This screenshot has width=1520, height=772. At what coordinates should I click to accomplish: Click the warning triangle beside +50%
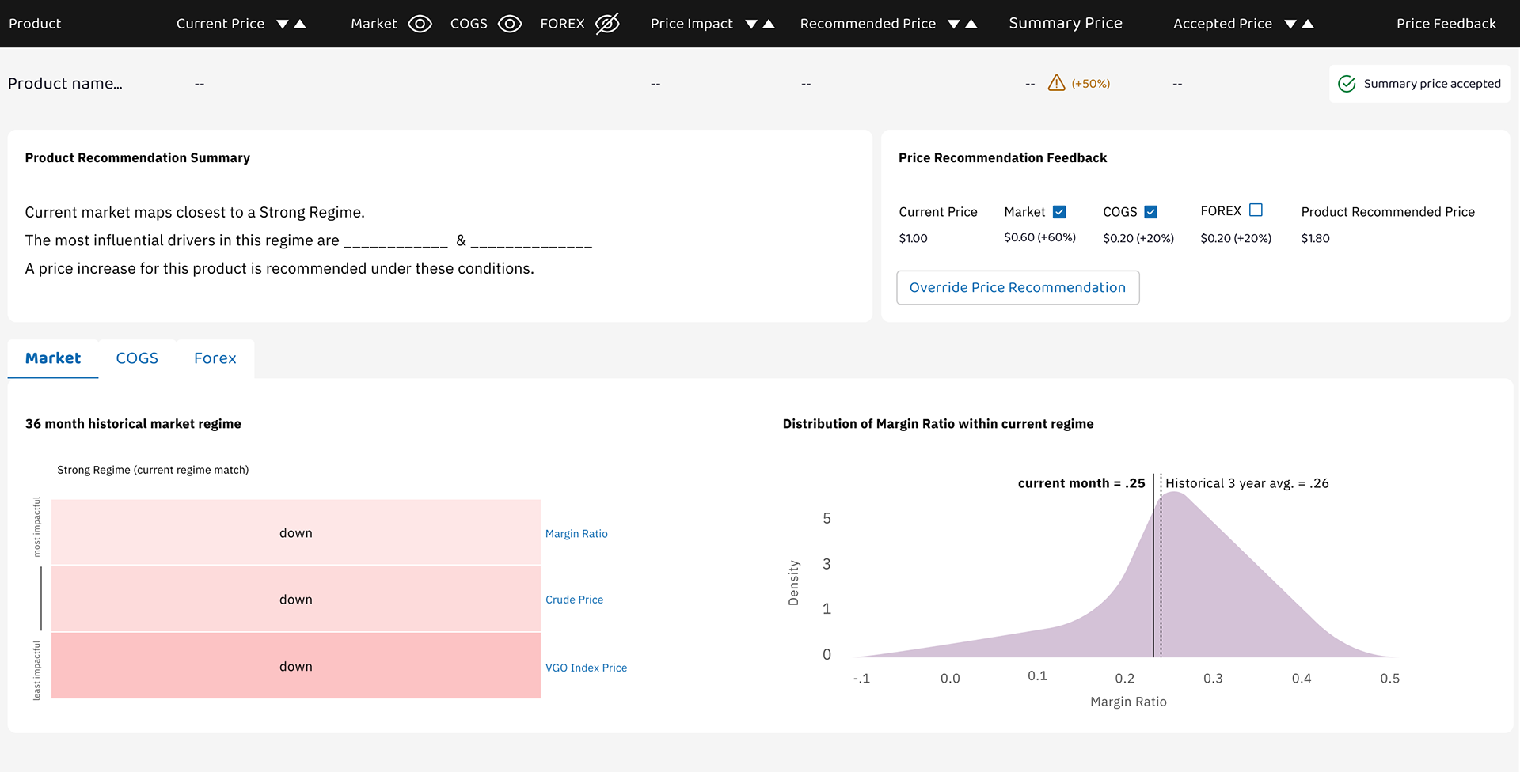(1056, 83)
